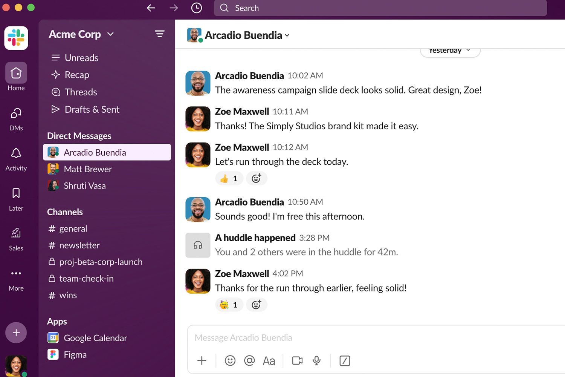Open the emoji picker in composer

point(230,361)
